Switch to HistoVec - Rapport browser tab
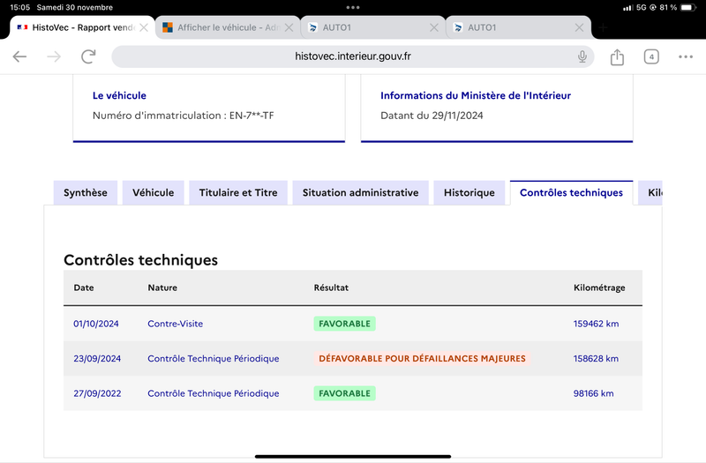The height and width of the screenshot is (463, 706). 82,27
